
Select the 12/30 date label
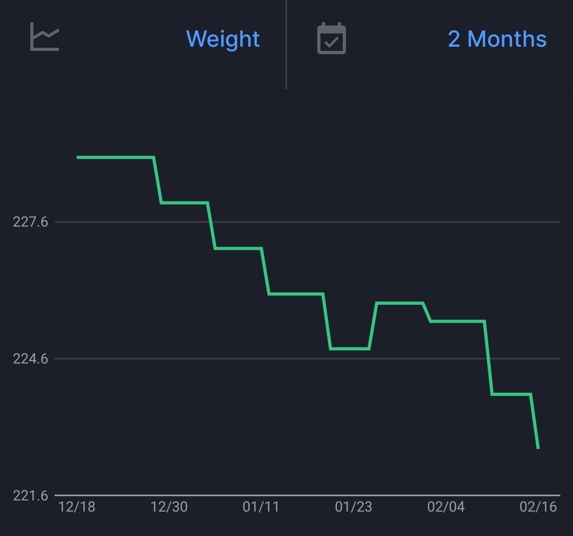(x=169, y=507)
